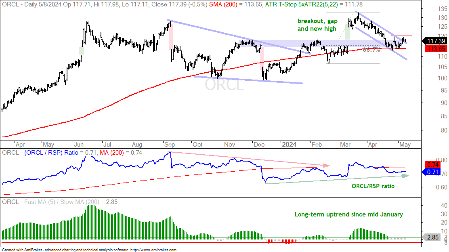Click the 'breakout, gap and new high' annotation
Image resolution: width=449 pixels, height=252 pixels.
point(317,25)
